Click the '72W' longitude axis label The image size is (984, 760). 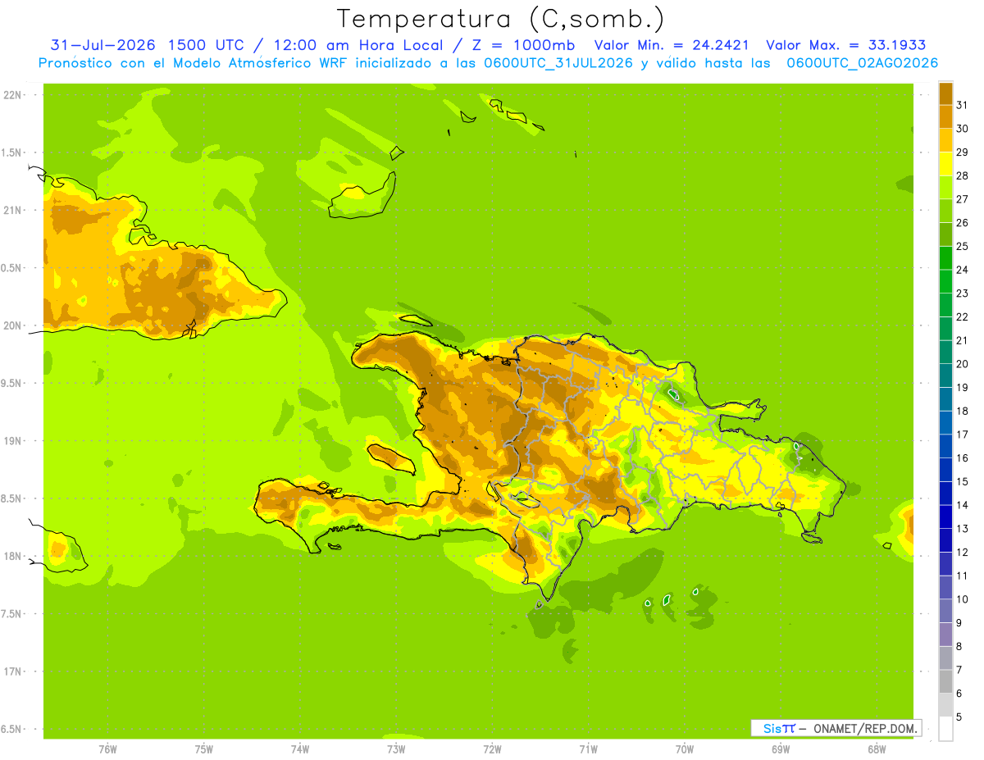[492, 749]
